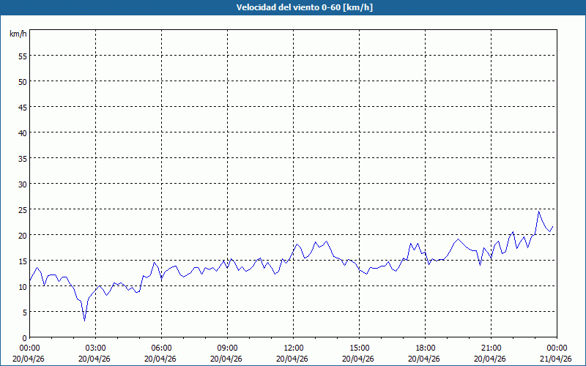Image resolution: width=586 pixels, height=366 pixels.
Task: Click the 25 y-axis value label
Action: 22,209
